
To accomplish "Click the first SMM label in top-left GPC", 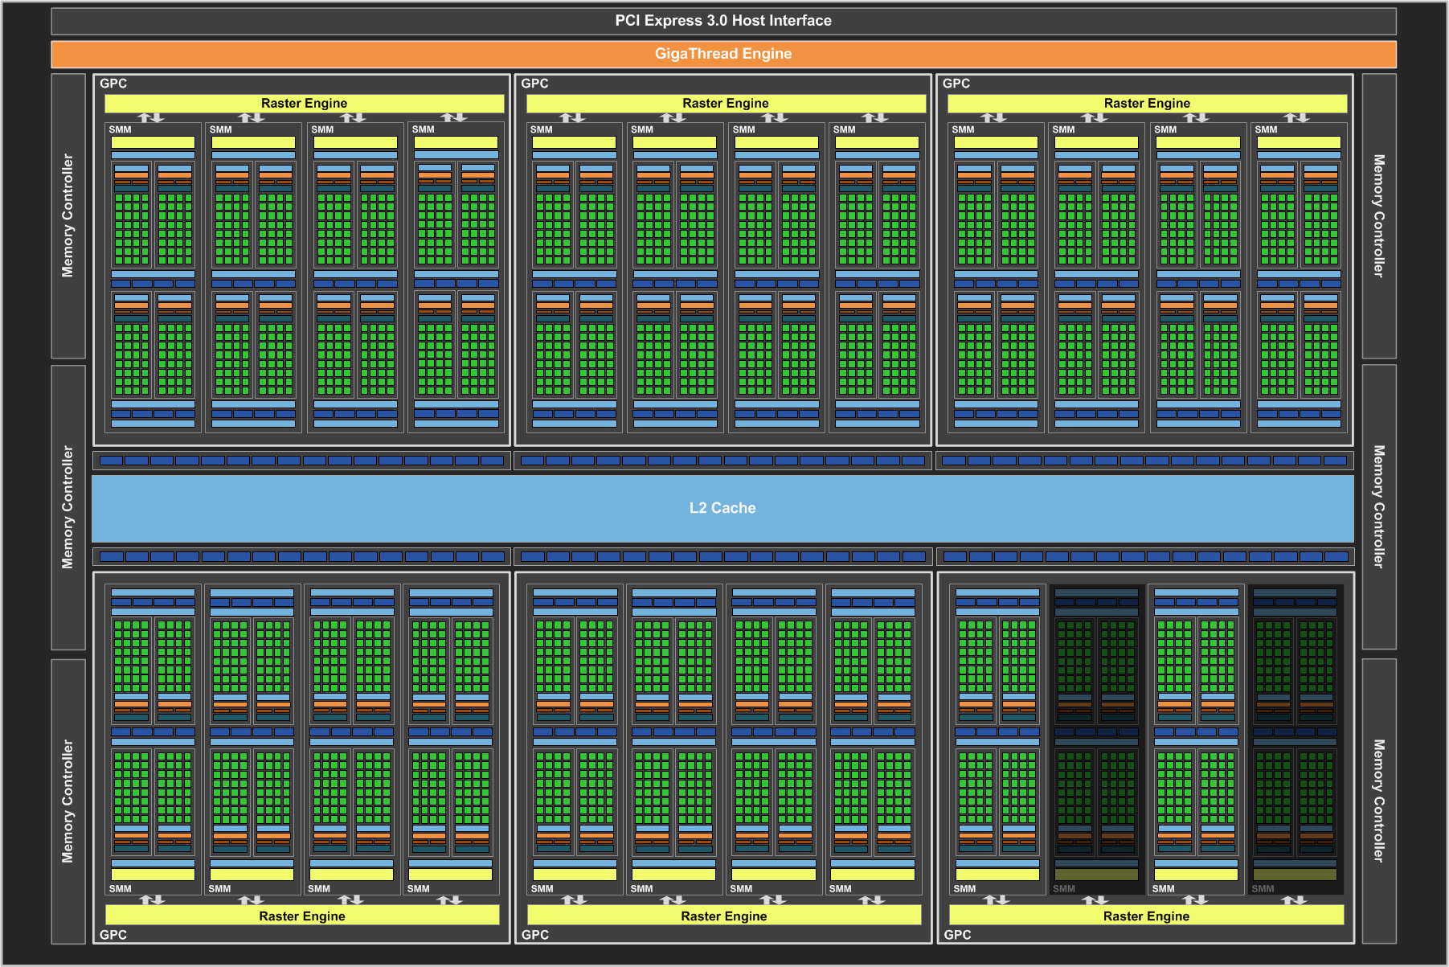I will pyautogui.click(x=121, y=129).
